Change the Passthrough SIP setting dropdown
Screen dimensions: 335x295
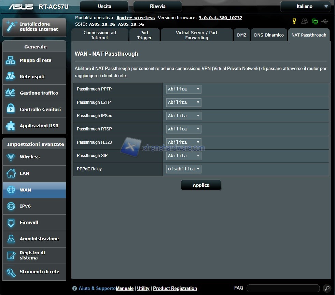point(184,156)
